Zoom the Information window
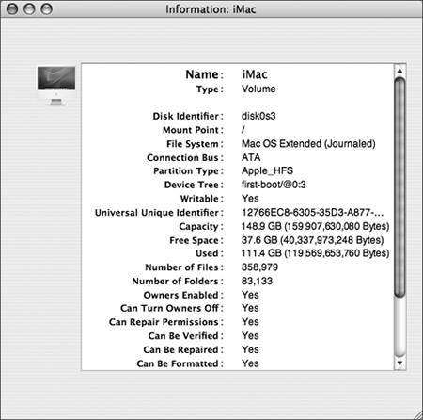Viewport: 423px width, 420px height. [47, 8]
